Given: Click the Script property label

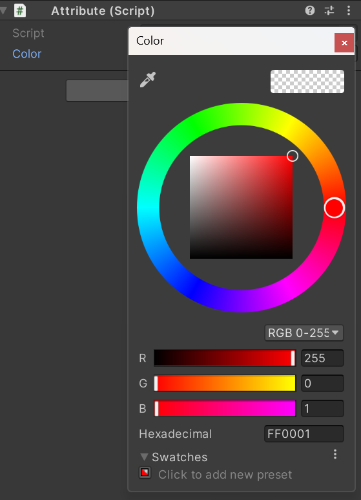Looking at the screenshot, I should tap(28, 33).
